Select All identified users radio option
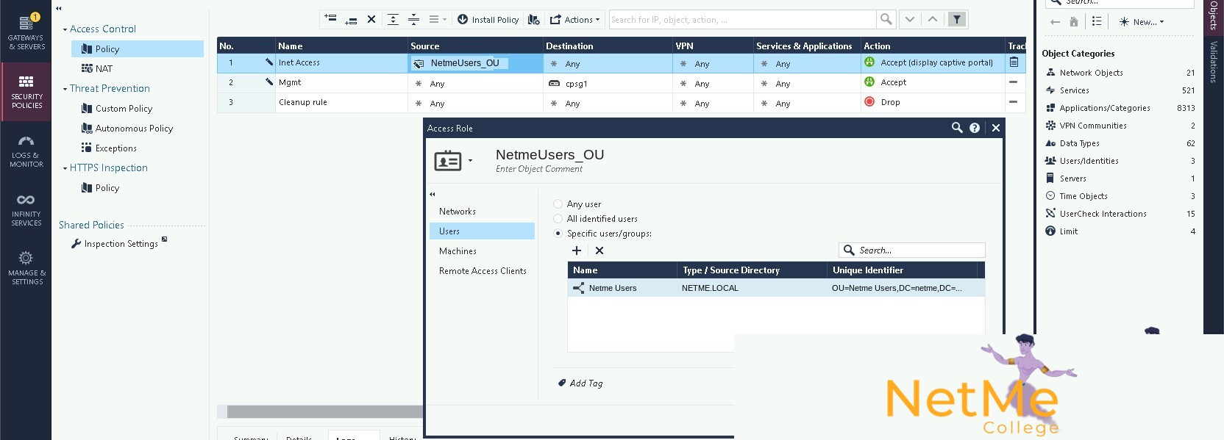Viewport: 1224px width, 440px height. tap(558, 219)
